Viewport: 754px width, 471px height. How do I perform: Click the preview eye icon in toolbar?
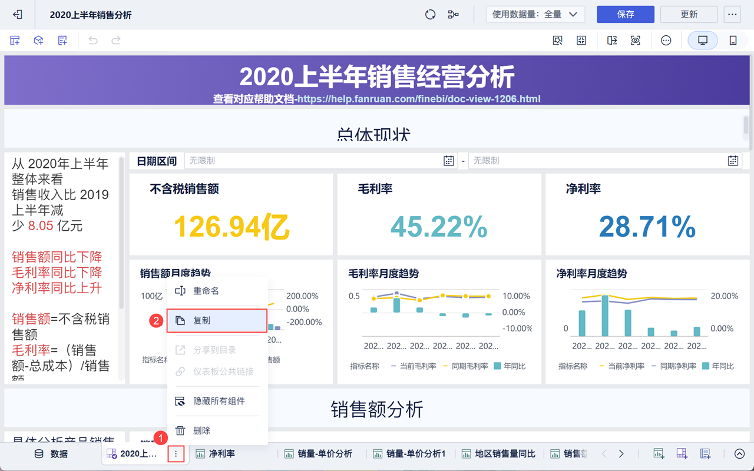coord(636,41)
